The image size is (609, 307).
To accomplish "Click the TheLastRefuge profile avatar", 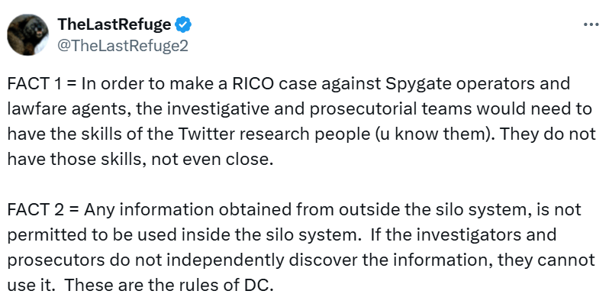I will [29, 34].
